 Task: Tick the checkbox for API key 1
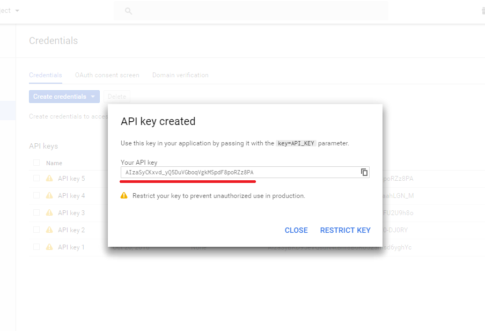36,247
